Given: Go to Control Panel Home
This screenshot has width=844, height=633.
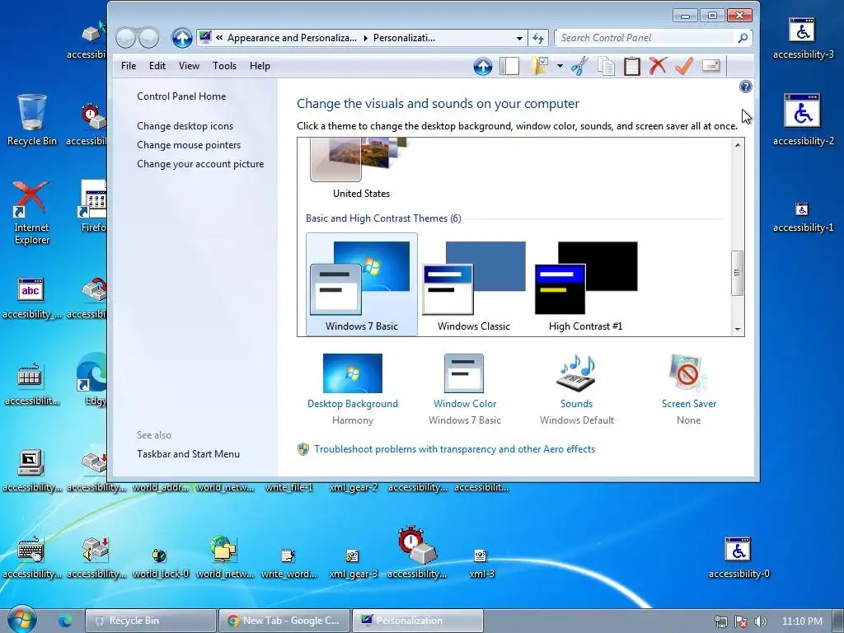Looking at the screenshot, I should click(x=181, y=96).
